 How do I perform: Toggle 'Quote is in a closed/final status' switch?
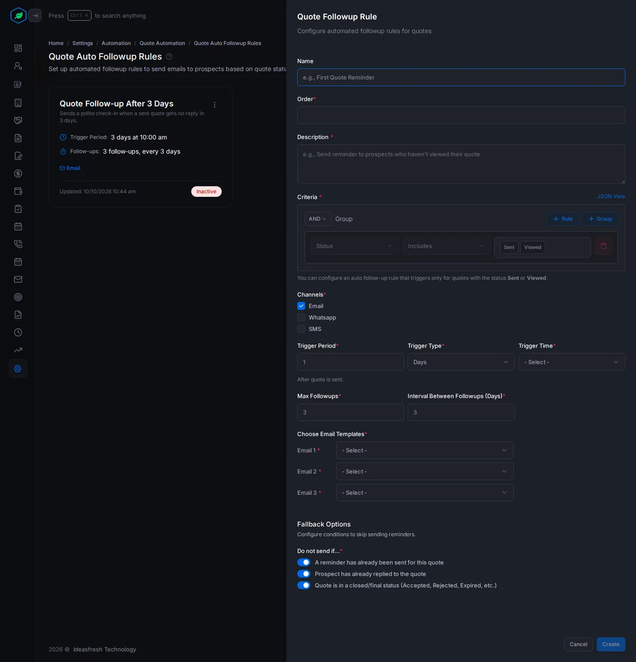[304, 585]
